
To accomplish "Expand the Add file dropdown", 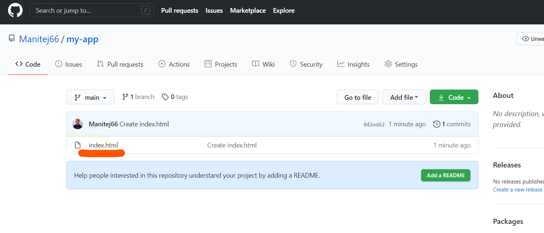I will 404,97.
